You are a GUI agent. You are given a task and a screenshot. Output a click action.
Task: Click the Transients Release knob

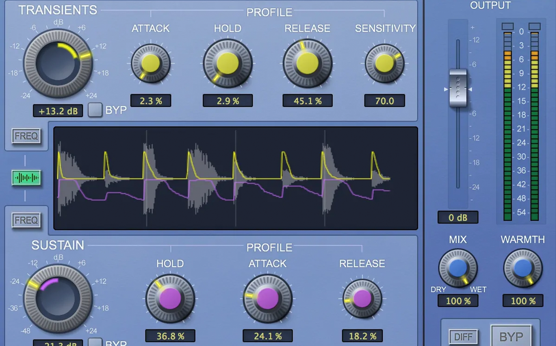click(x=308, y=63)
